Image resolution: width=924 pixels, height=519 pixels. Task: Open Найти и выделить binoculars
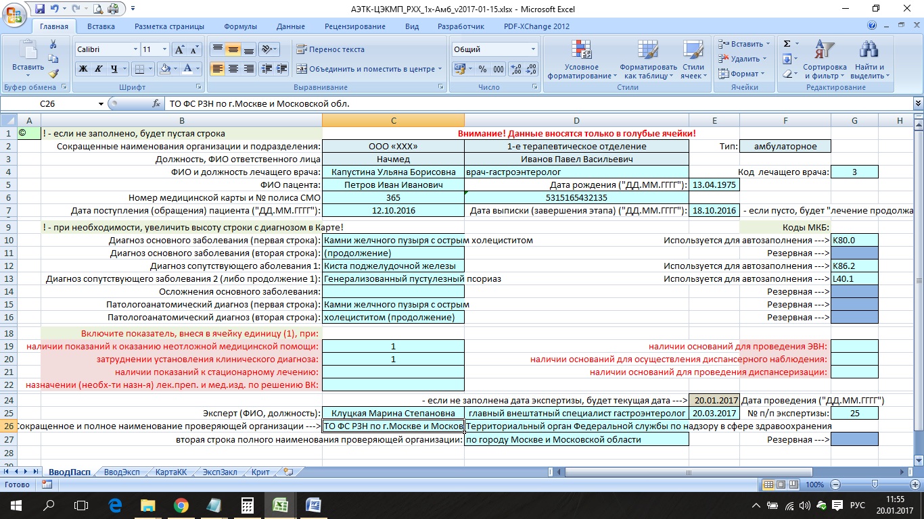click(868, 59)
